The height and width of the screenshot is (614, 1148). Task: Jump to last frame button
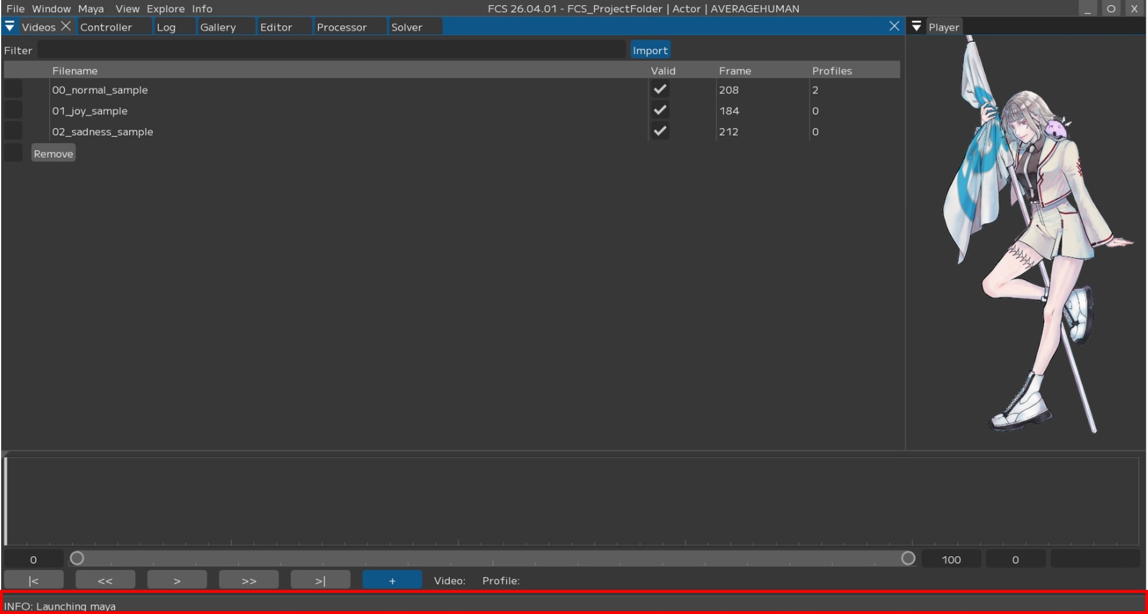pyautogui.click(x=320, y=580)
